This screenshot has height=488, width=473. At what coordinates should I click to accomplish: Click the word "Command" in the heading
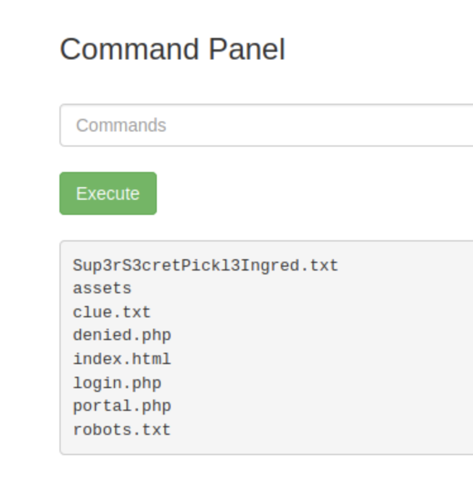point(128,49)
